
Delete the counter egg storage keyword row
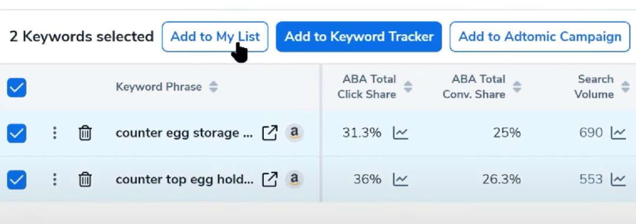coord(85,133)
